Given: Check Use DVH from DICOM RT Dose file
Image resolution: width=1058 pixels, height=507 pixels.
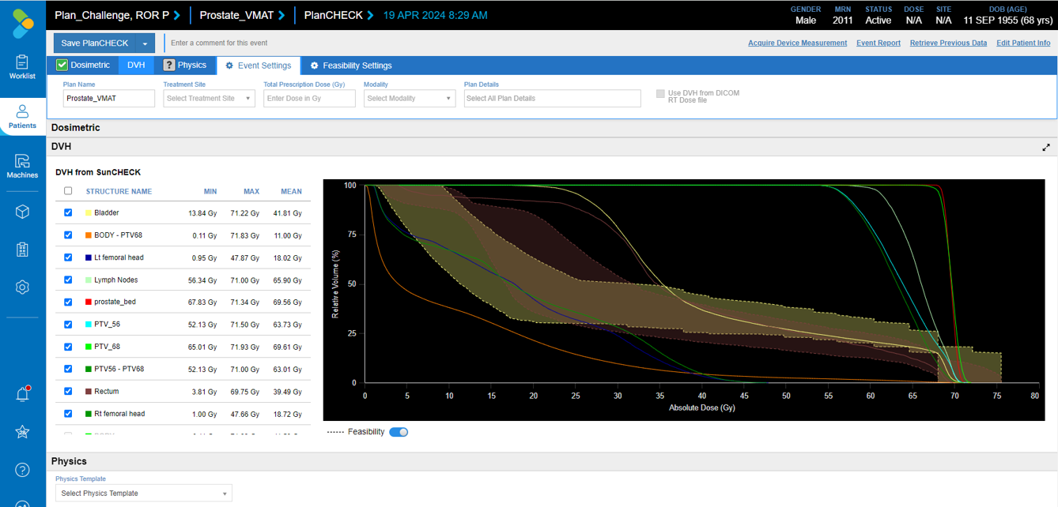Looking at the screenshot, I should click(660, 94).
